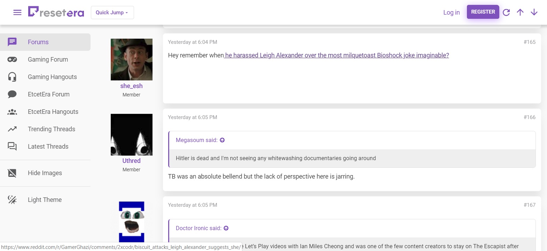Click Yesterday at 6:05 PM on post #166
The image size is (547, 251).
point(193,117)
